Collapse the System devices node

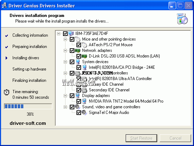tap(65, 62)
